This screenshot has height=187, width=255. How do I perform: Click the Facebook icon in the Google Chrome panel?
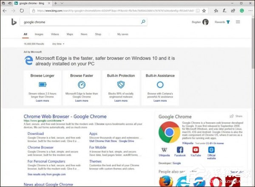point(180,150)
